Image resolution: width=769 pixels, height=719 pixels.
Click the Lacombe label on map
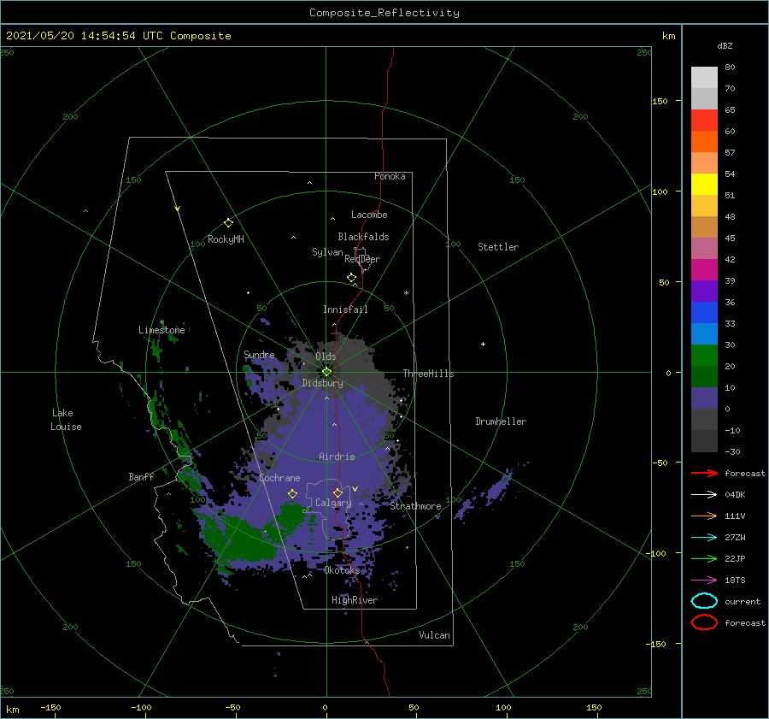point(369,215)
